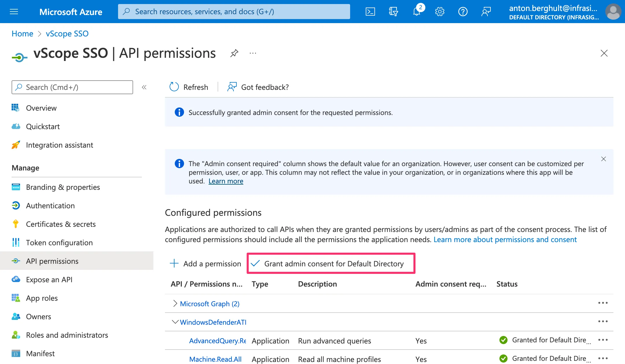Open the Machine.Read.All permission link

coord(215,359)
